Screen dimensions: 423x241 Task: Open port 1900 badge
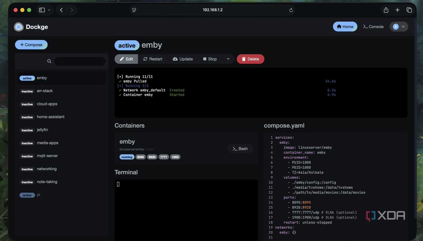(x=175, y=157)
